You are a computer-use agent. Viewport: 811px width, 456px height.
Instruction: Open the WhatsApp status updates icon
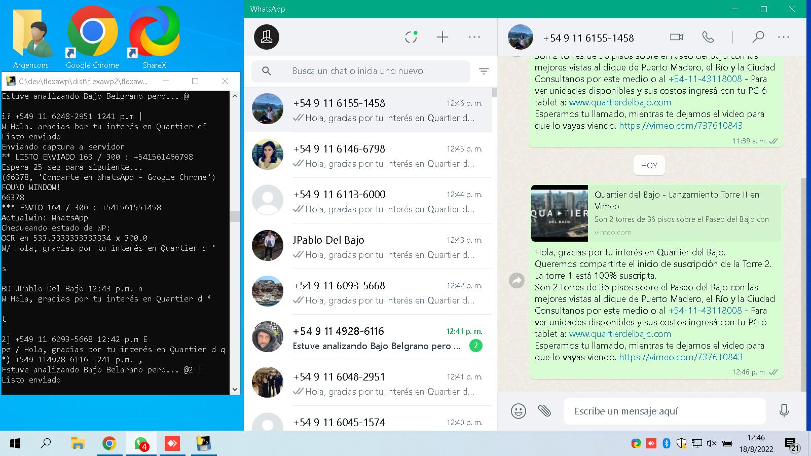(411, 37)
